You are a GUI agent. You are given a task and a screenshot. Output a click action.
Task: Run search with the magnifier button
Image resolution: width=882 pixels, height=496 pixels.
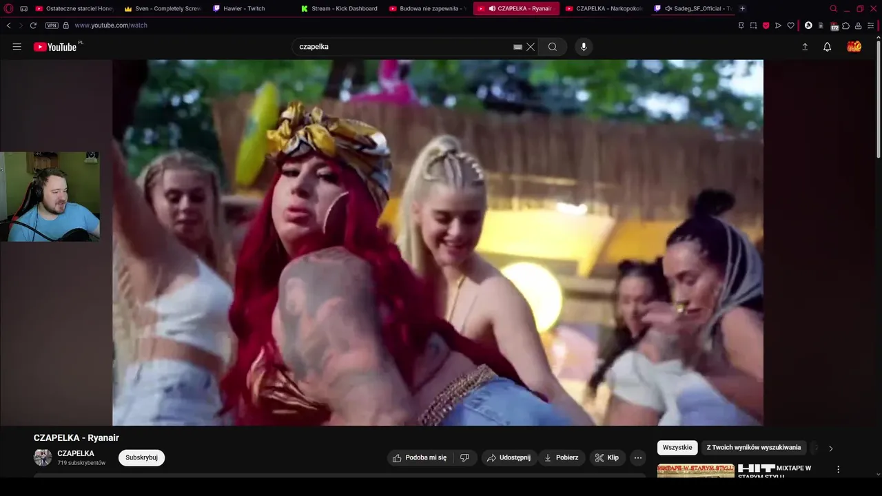(x=553, y=47)
